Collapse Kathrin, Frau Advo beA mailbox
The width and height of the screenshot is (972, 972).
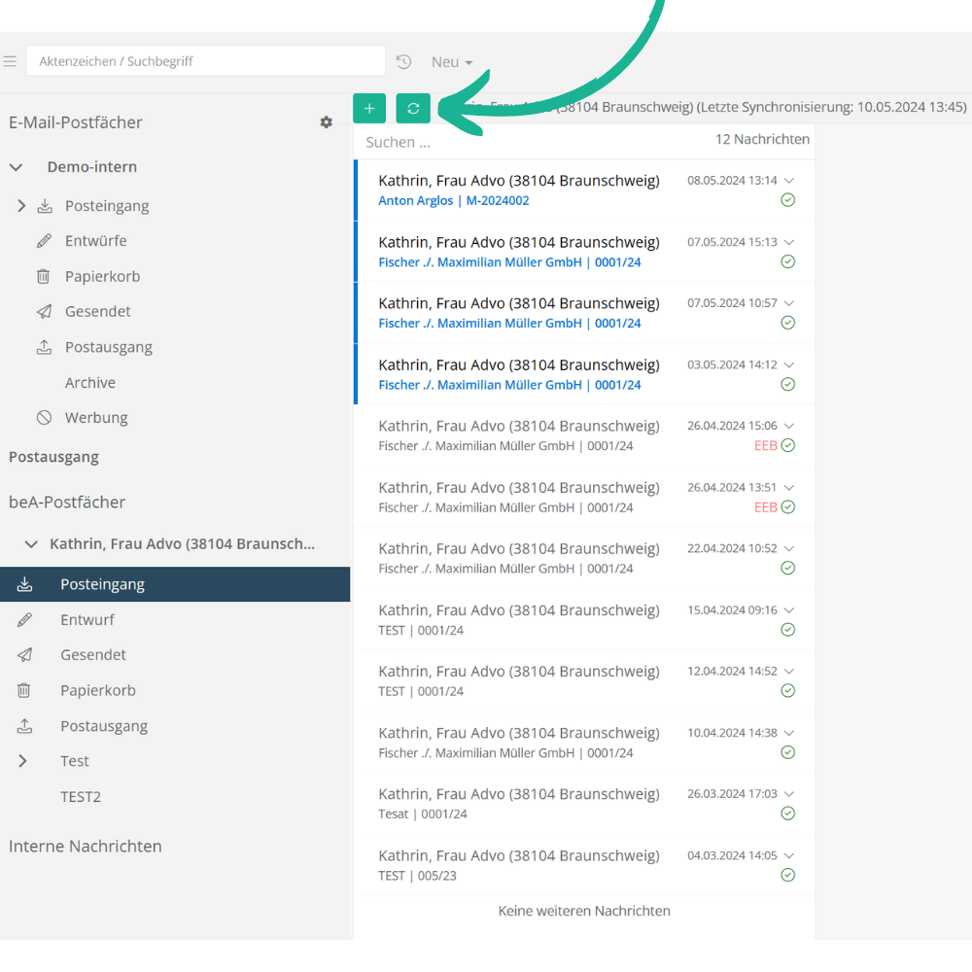point(31,544)
